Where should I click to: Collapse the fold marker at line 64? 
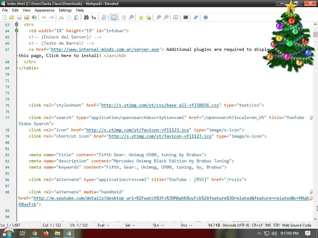(x=17, y=31)
